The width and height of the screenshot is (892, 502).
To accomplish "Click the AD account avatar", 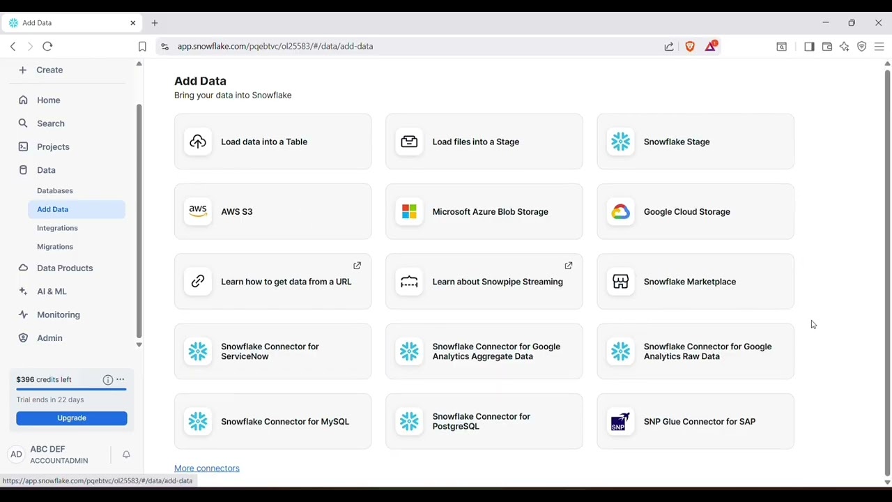I will point(16,455).
